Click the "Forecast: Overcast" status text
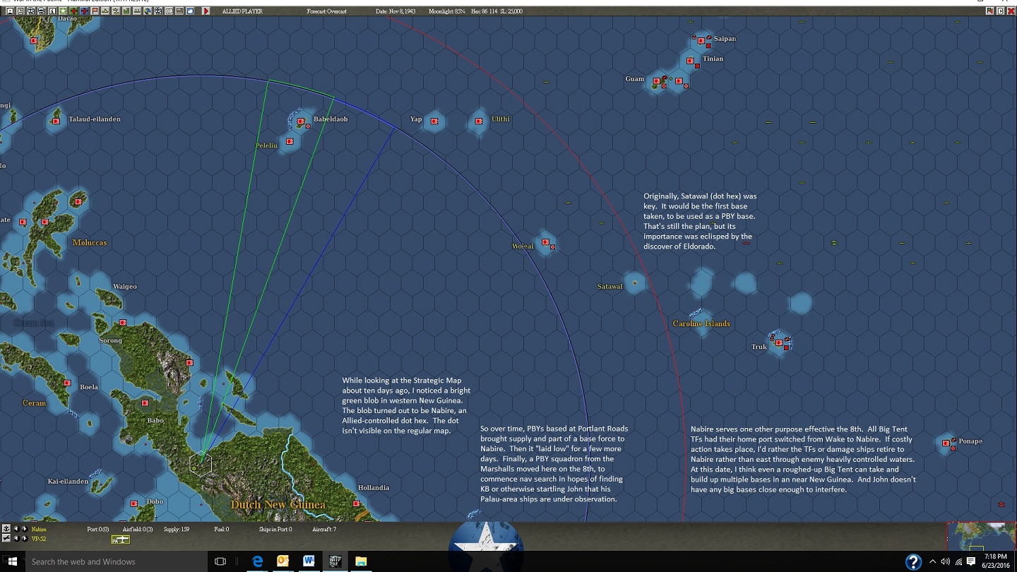Screen dimensions: 1017x572 tap(327, 11)
